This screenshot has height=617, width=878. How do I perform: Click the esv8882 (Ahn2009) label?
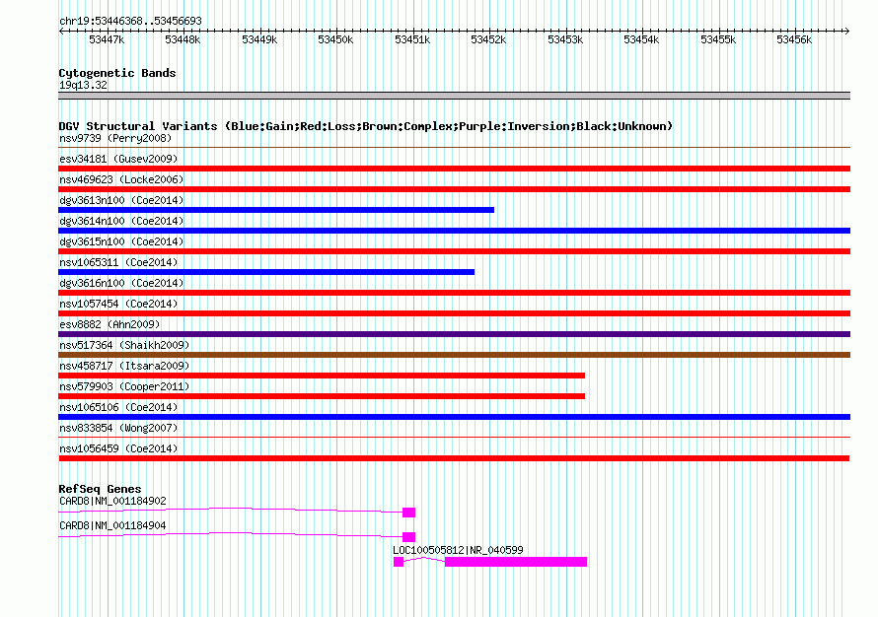pos(110,324)
